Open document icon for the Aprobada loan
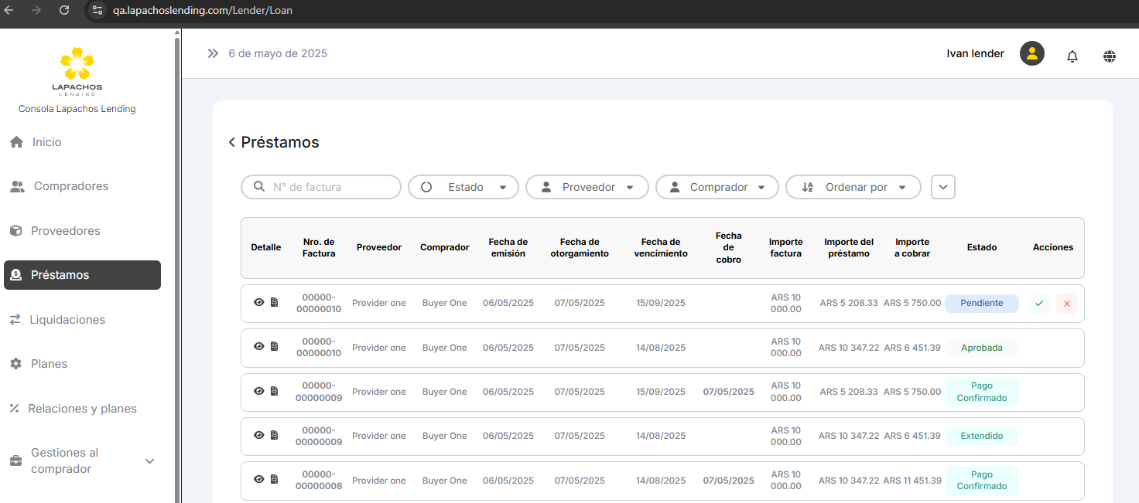Image resolution: width=1139 pixels, height=503 pixels. tap(274, 347)
